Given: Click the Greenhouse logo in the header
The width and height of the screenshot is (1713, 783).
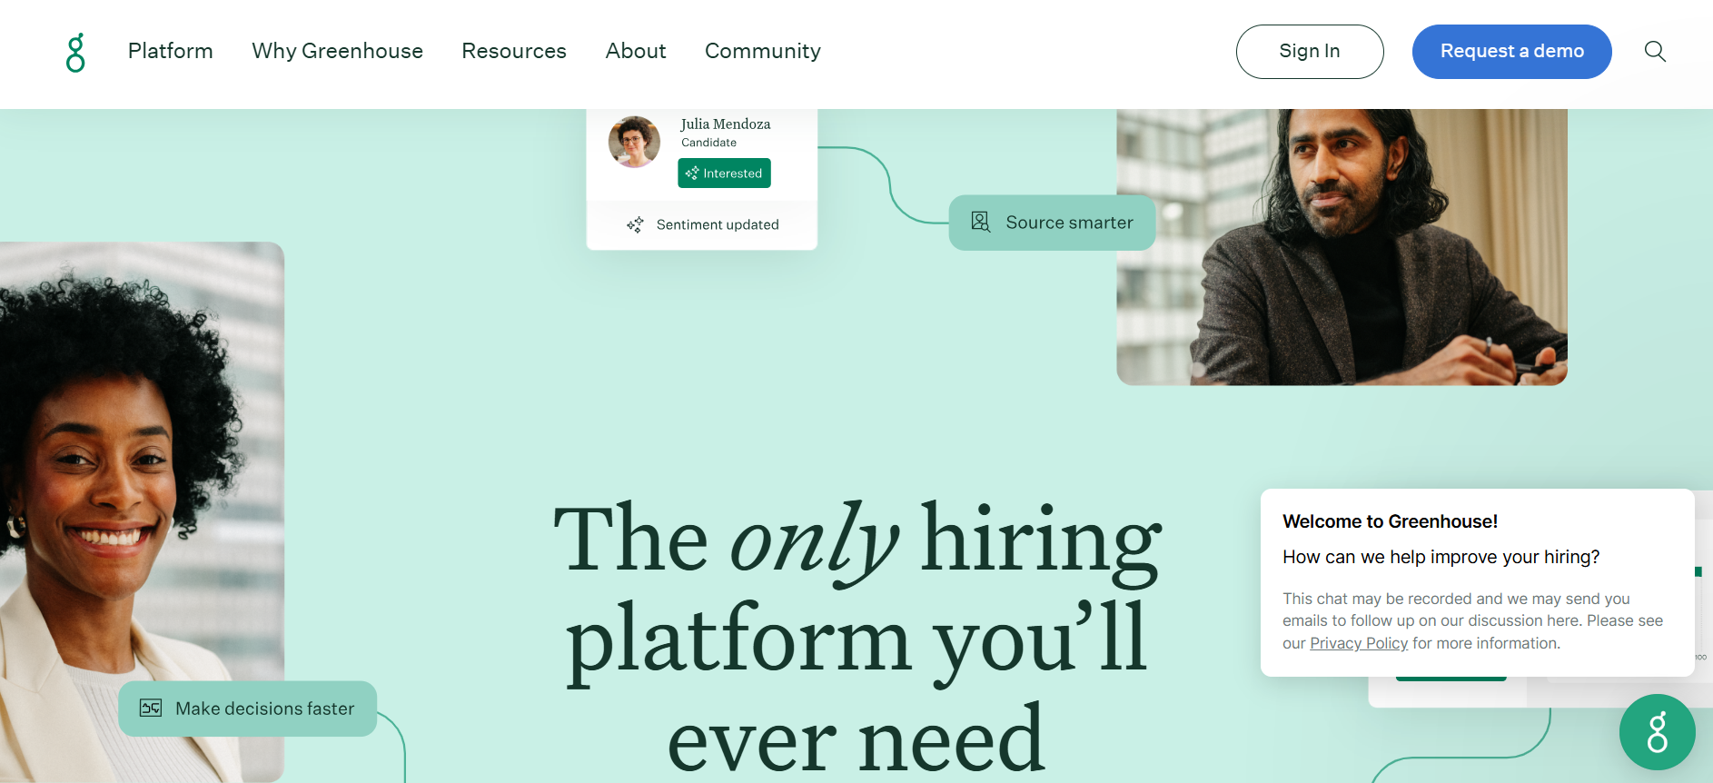Looking at the screenshot, I should 75,52.
